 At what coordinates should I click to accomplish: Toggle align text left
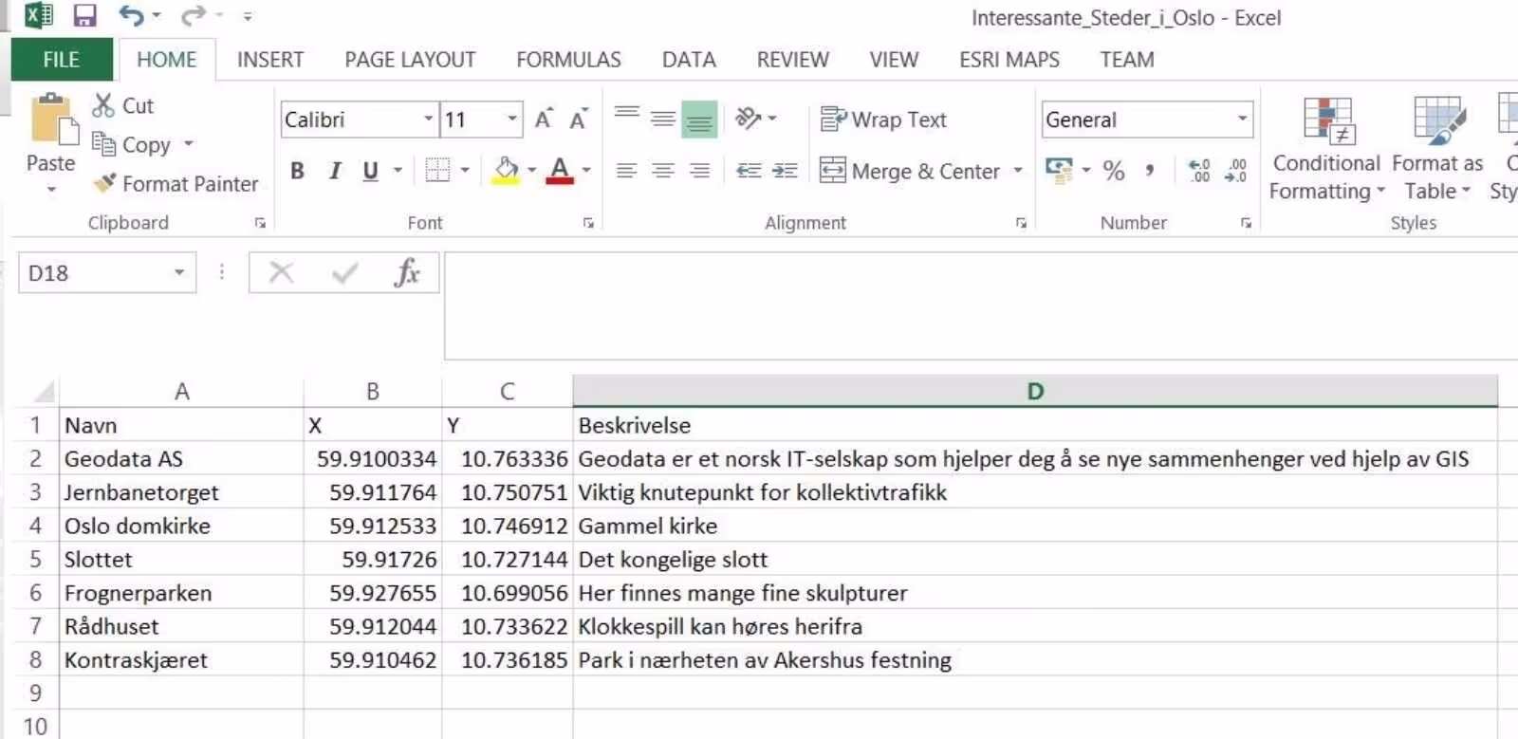626,171
